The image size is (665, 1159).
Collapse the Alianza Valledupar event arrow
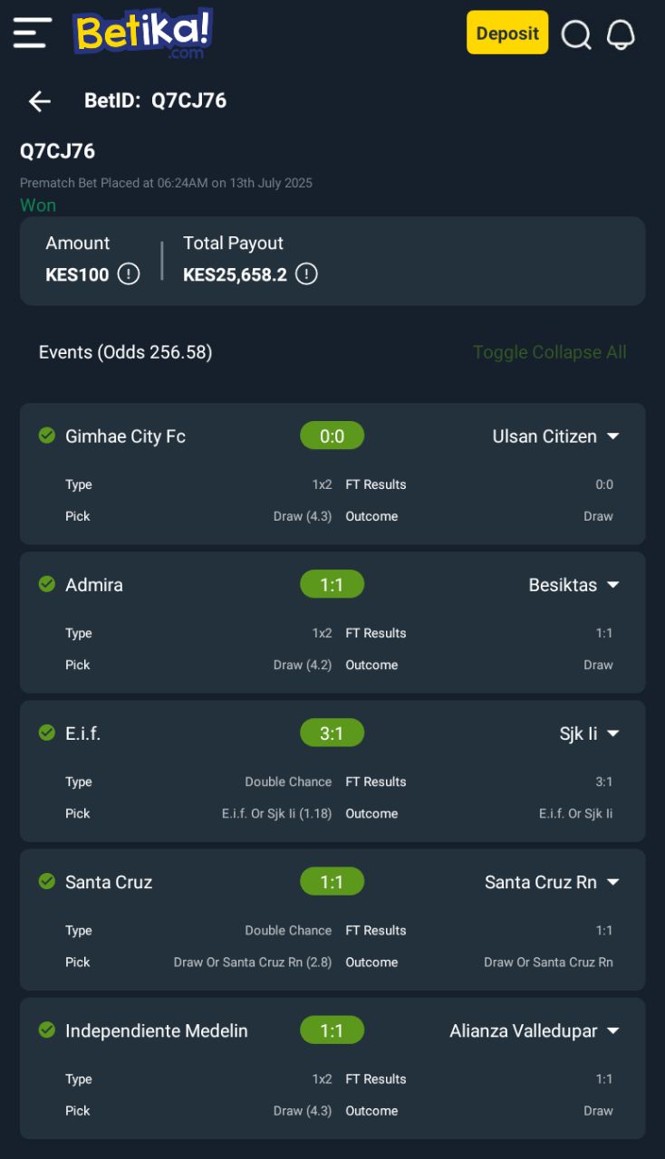tap(613, 1030)
